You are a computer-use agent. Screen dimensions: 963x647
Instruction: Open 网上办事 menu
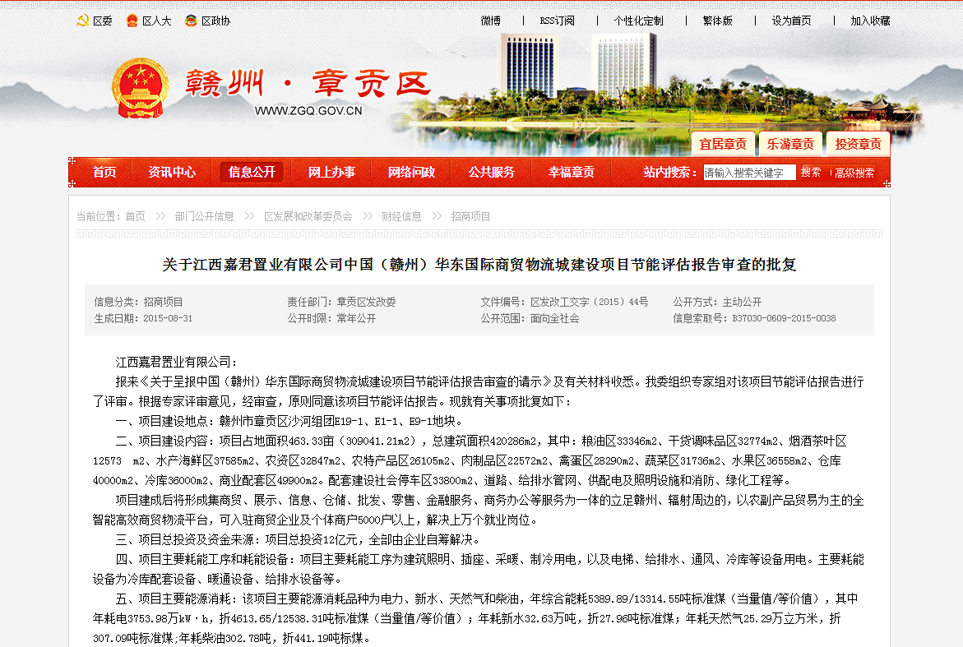(331, 172)
